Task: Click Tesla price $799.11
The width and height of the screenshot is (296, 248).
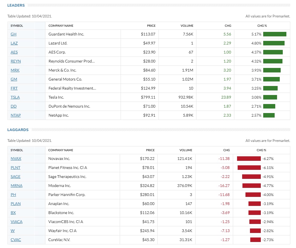Action: click(148, 97)
